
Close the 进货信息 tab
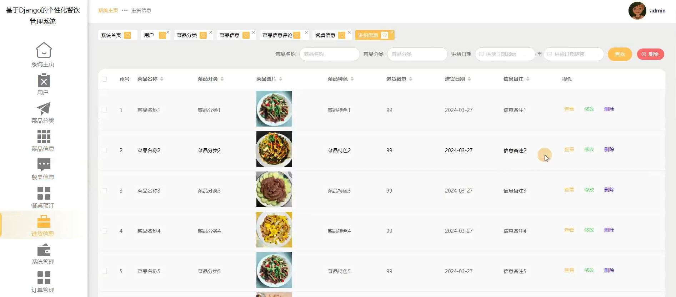tap(392, 32)
